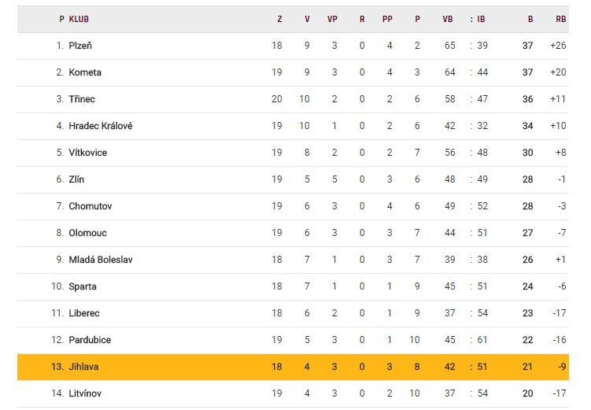The width and height of the screenshot is (591, 410).
Task: Open the Zlín team entry
Action: (76, 179)
